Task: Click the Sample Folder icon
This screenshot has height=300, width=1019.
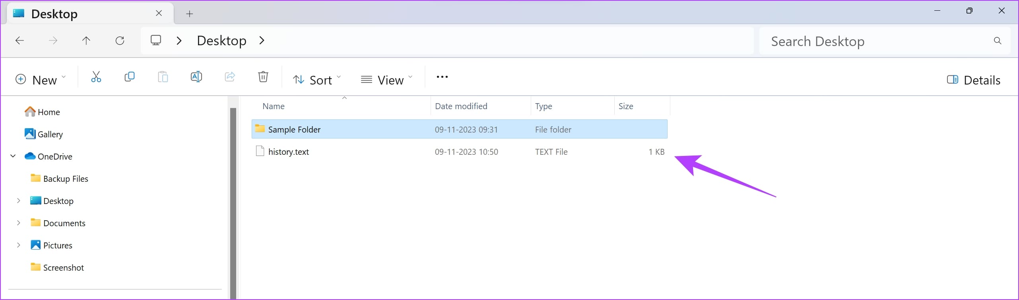Action: [260, 129]
